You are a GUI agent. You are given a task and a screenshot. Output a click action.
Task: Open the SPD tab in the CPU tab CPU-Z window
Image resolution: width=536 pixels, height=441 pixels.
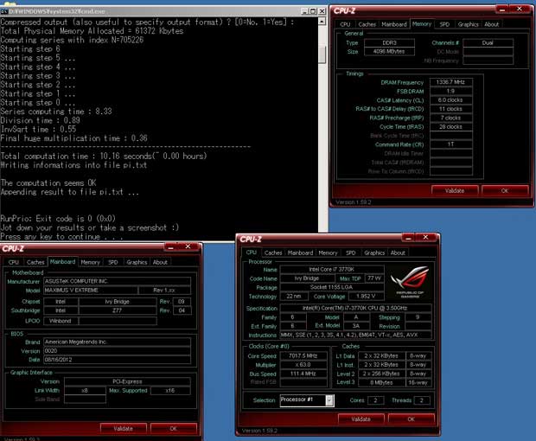(350, 253)
